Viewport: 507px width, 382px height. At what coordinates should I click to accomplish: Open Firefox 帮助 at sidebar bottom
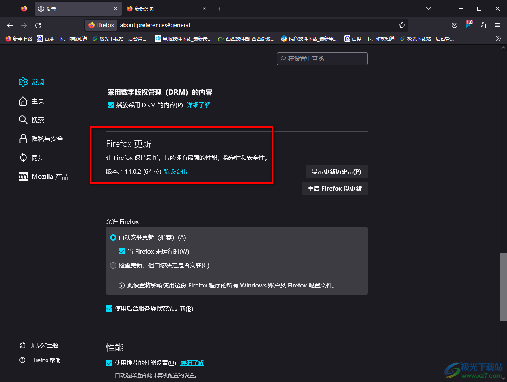pos(40,360)
